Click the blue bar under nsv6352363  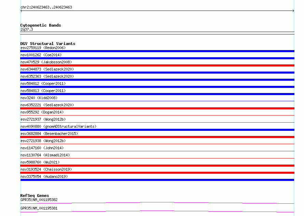tap(157, 80)
